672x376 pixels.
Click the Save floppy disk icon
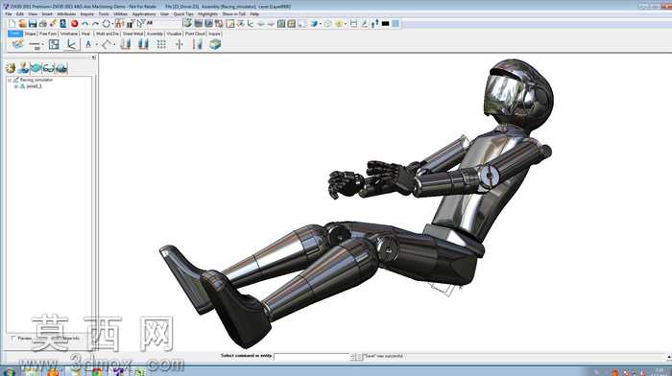(x=33, y=24)
